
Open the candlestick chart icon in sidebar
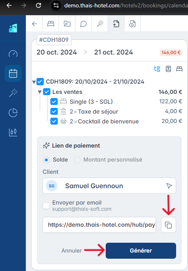pyautogui.click(x=13, y=132)
